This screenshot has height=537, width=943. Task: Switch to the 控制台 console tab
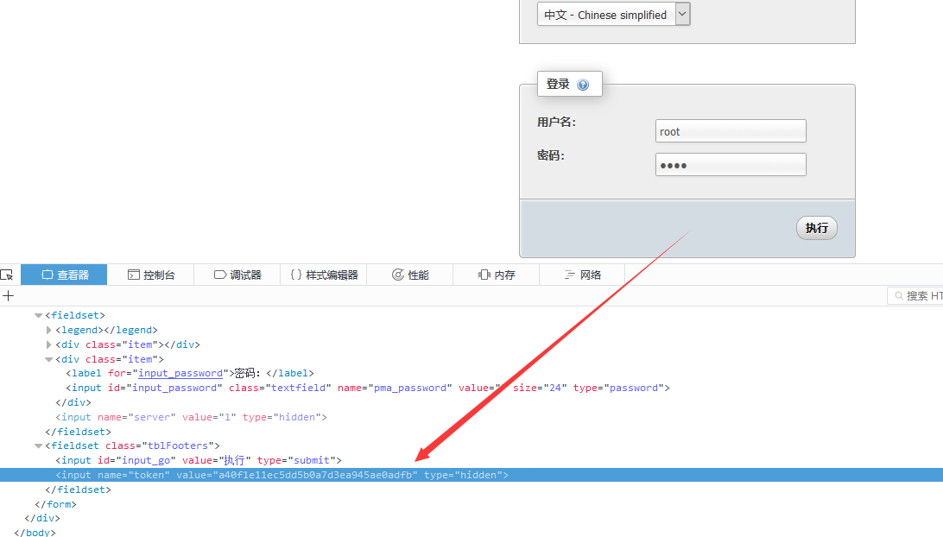click(x=151, y=275)
